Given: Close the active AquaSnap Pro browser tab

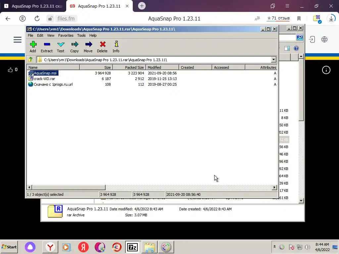Looking at the screenshot, I should point(127,6).
